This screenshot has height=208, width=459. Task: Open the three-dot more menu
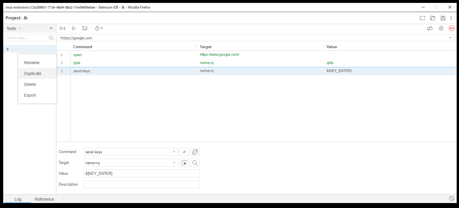(451, 18)
